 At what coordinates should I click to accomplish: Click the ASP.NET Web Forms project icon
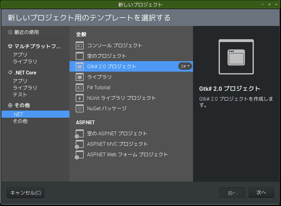(x=79, y=155)
